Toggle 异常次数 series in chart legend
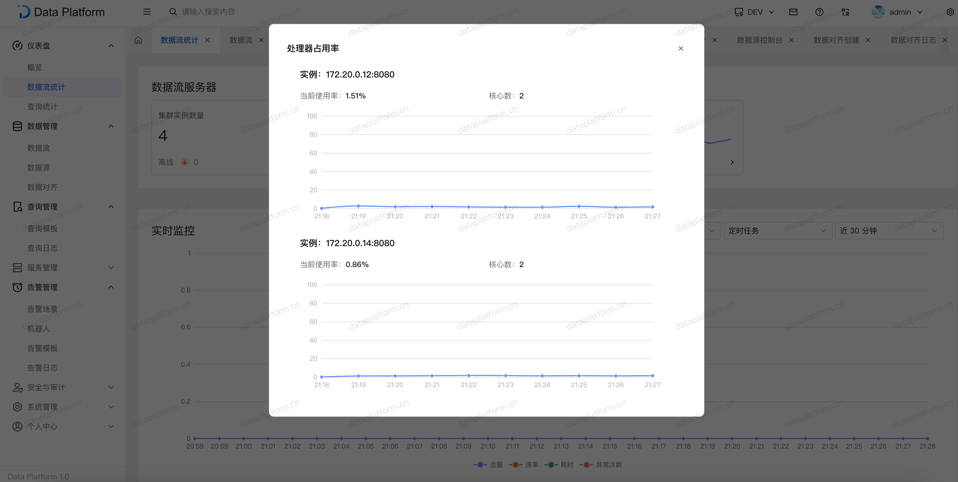Screen dimensions: 958x482 point(601,465)
